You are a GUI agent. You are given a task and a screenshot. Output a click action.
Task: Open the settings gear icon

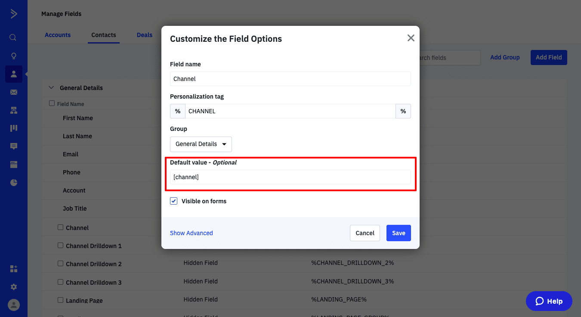pyautogui.click(x=13, y=287)
